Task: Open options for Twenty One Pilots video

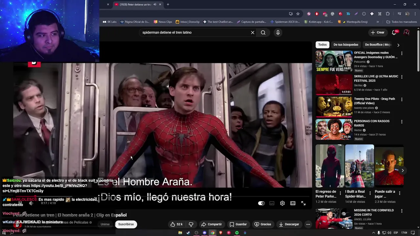Action: (402, 99)
